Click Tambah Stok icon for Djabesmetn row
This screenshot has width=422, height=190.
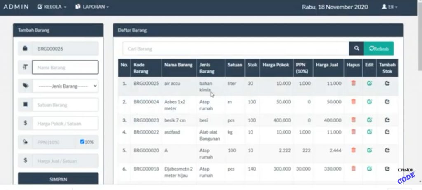pyautogui.click(x=387, y=169)
